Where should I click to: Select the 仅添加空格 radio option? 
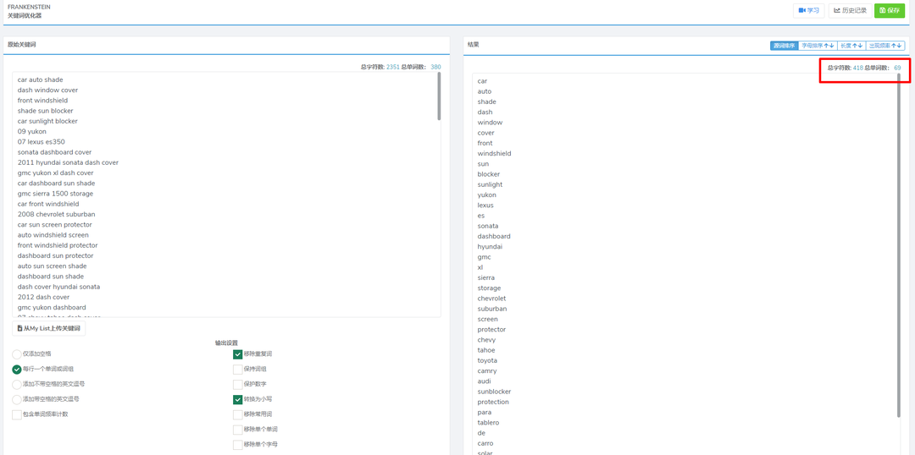tap(17, 354)
